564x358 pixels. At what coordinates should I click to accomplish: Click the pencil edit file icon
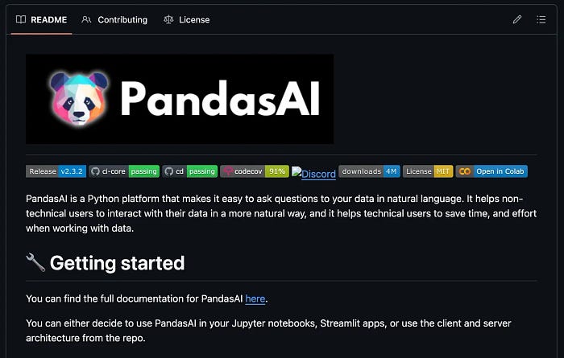coord(517,19)
